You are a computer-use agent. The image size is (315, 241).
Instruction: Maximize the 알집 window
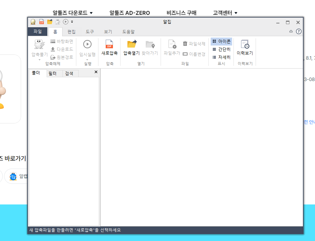click(x=288, y=22)
